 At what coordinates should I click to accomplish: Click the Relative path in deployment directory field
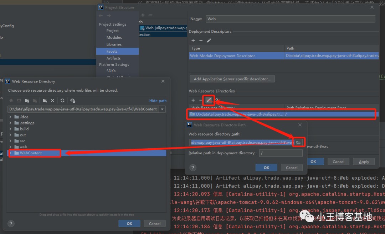pyautogui.click(x=281, y=153)
